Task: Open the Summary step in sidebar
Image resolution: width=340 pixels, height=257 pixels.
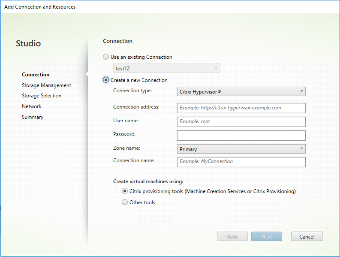Action: pyautogui.click(x=33, y=117)
